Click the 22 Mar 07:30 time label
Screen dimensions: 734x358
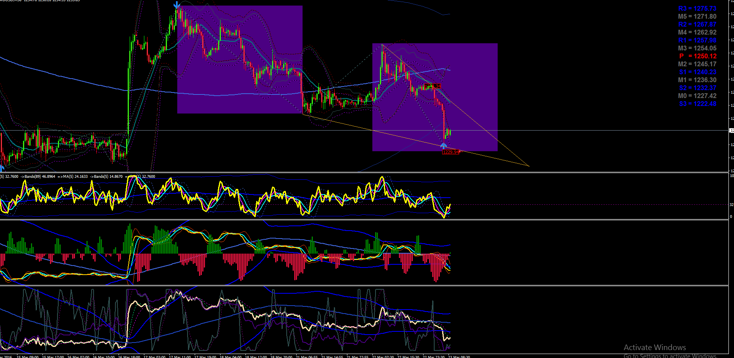tap(383, 356)
